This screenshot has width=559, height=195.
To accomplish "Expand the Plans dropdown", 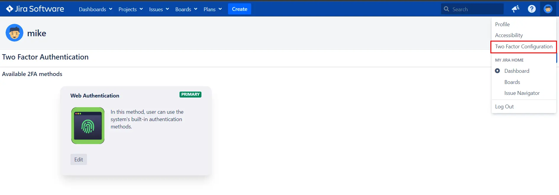I will click(213, 9).
